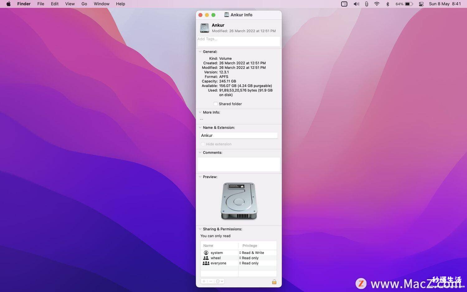This screenshot has height=292, width=467.
Task: Click the plus button to add a user
Action: (x=204, y=281)
